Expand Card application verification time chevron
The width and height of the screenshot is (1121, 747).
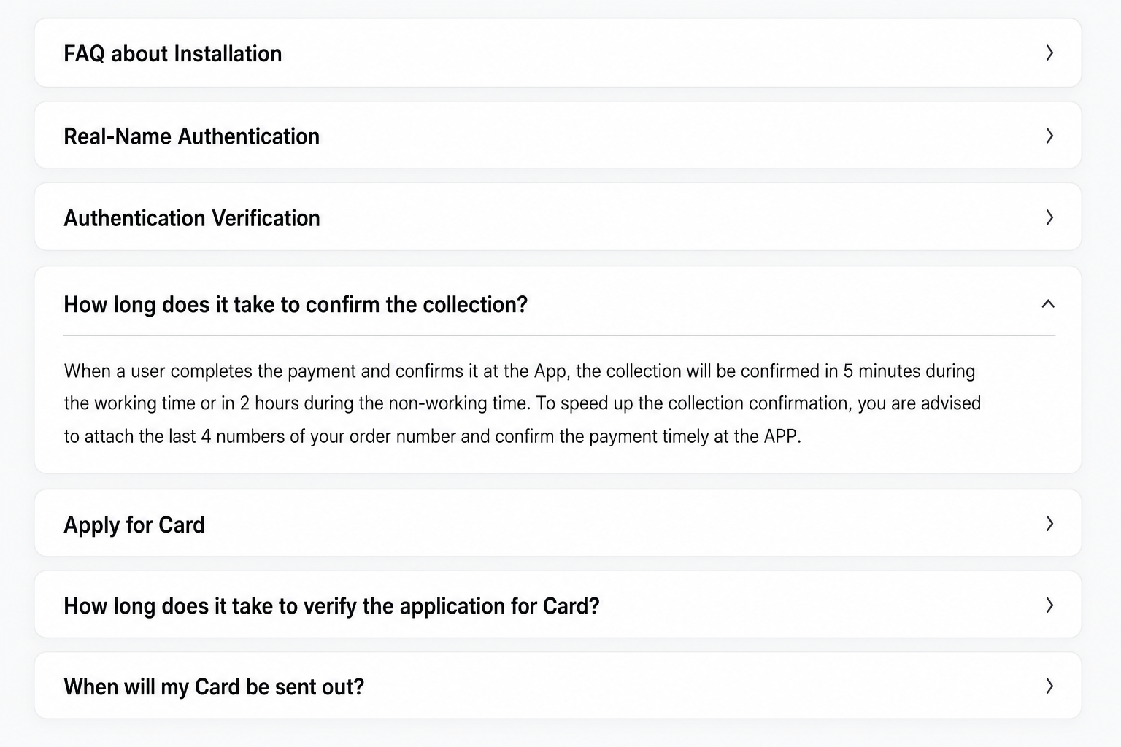pyautogui.click(x=1049, y=605)
